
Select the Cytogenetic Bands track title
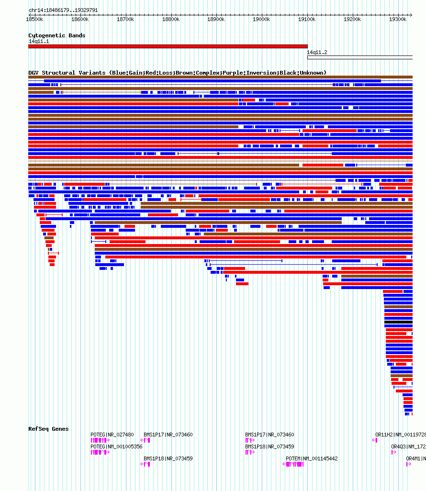pos(56,35)
